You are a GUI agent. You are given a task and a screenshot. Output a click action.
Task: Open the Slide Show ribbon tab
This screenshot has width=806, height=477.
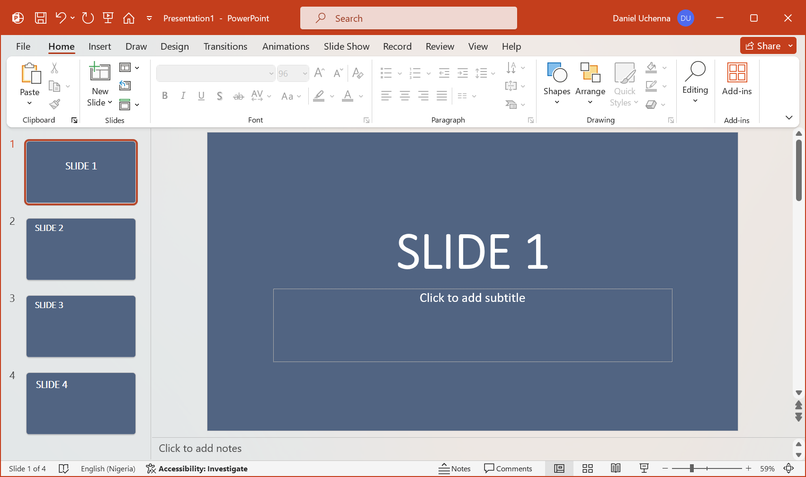click(347, 46)
